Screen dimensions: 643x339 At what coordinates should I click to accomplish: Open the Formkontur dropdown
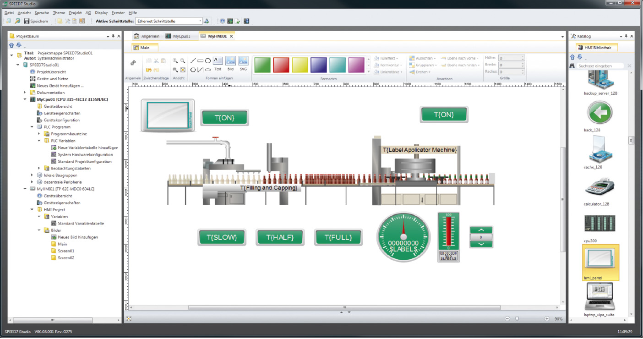coord(387,65)
